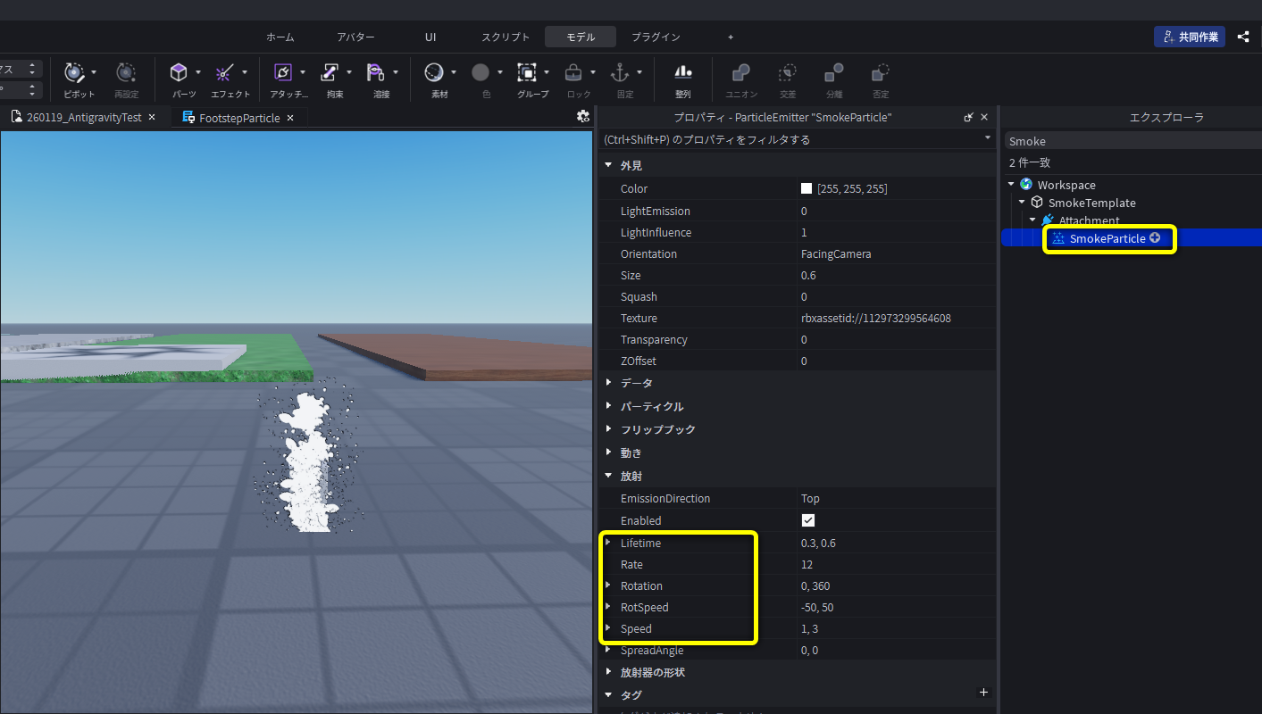Viewport: 1262px width, 714px height.
Task: Click the エフェクト (Effects) icon
Action: coord(225,72)
